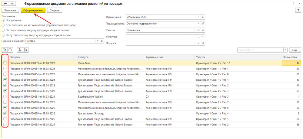Check the Розы Аква row checkbox
Viewport: 303px width, 139px height.
(5, 63)
